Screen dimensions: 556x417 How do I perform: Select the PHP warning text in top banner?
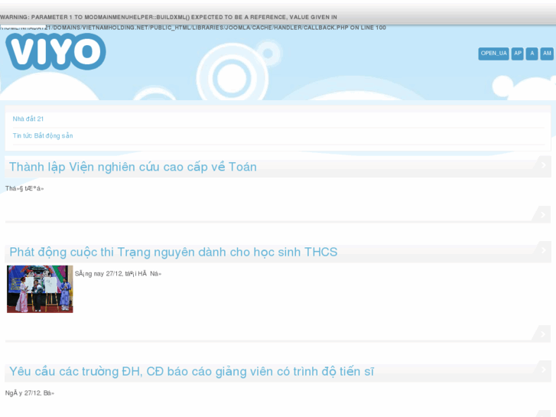click(193, 22)
